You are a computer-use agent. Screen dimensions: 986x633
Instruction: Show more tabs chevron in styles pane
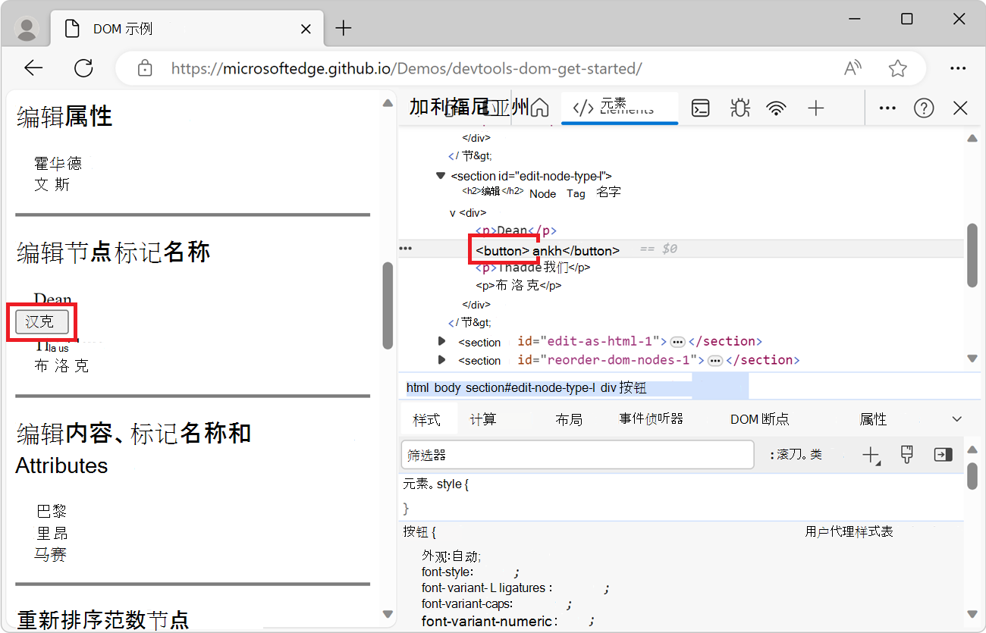pos(956,419)
